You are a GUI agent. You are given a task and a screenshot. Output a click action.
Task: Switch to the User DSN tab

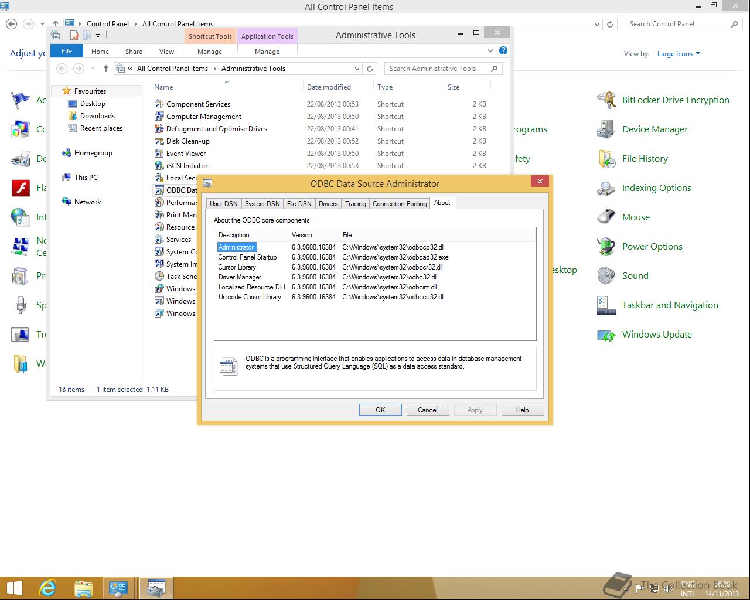(224, 204)
